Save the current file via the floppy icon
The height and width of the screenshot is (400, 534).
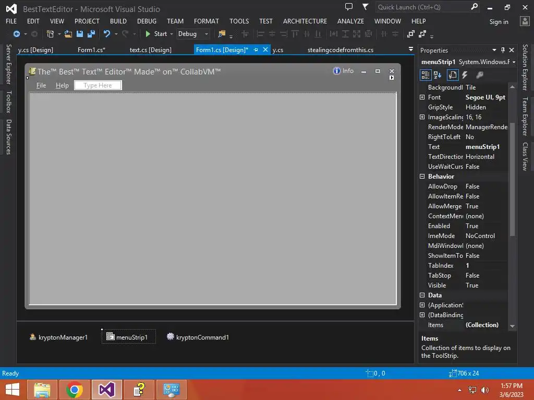coord(80,34)
